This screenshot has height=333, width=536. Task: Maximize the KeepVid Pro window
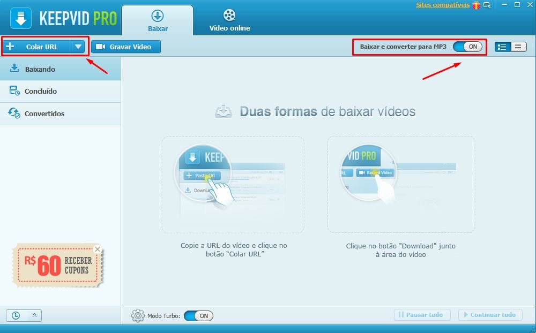pyautogui.click(x=517, y=5)
